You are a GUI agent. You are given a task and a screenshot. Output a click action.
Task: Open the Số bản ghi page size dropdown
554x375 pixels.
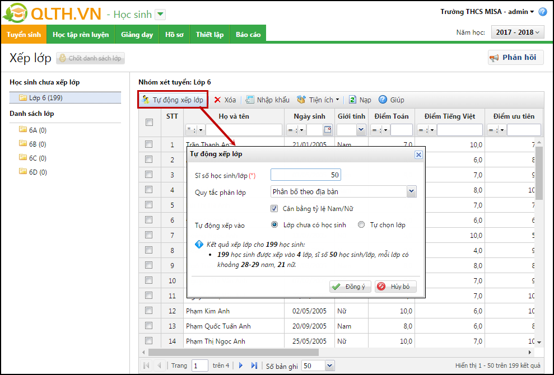pos(329,366)
